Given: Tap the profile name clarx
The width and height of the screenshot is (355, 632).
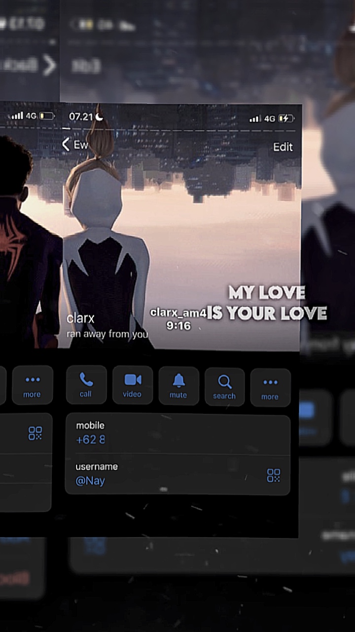Looking at the screenshot, I should click(x=80, y=318).
